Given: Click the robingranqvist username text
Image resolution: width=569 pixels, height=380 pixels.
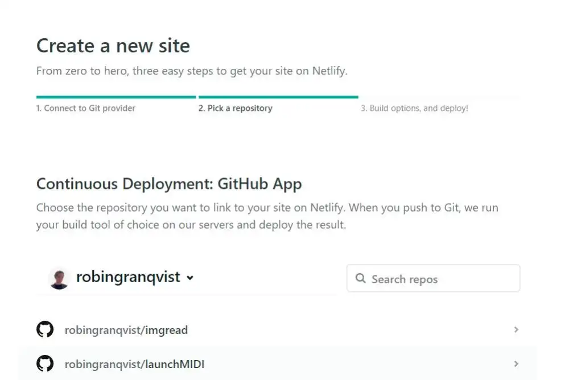Looking at the screenshot, I should coord(128,277).
